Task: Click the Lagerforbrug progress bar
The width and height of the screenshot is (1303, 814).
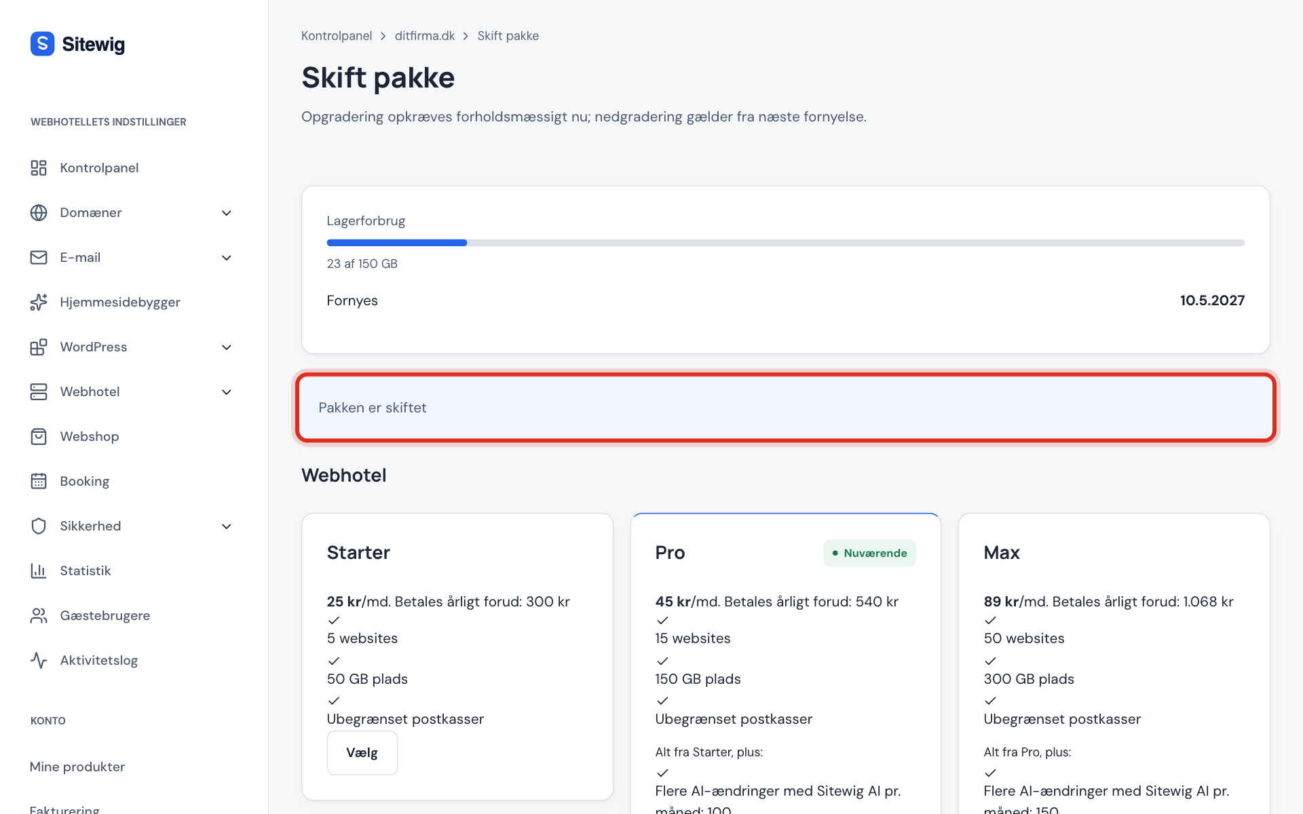Action: [785, 243]
